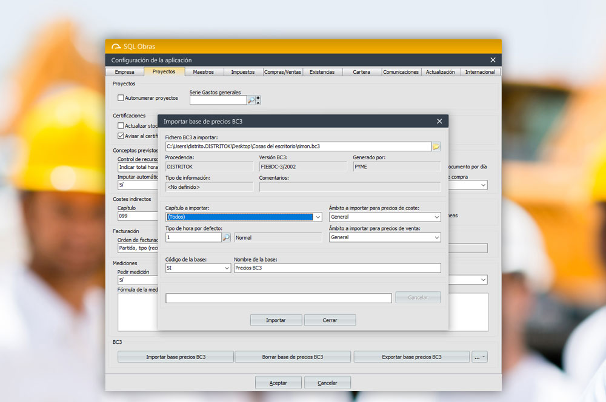Screen dimensions: 606x402
Task: Expand the Capítulo a importar dropdown
Action: 318,217
